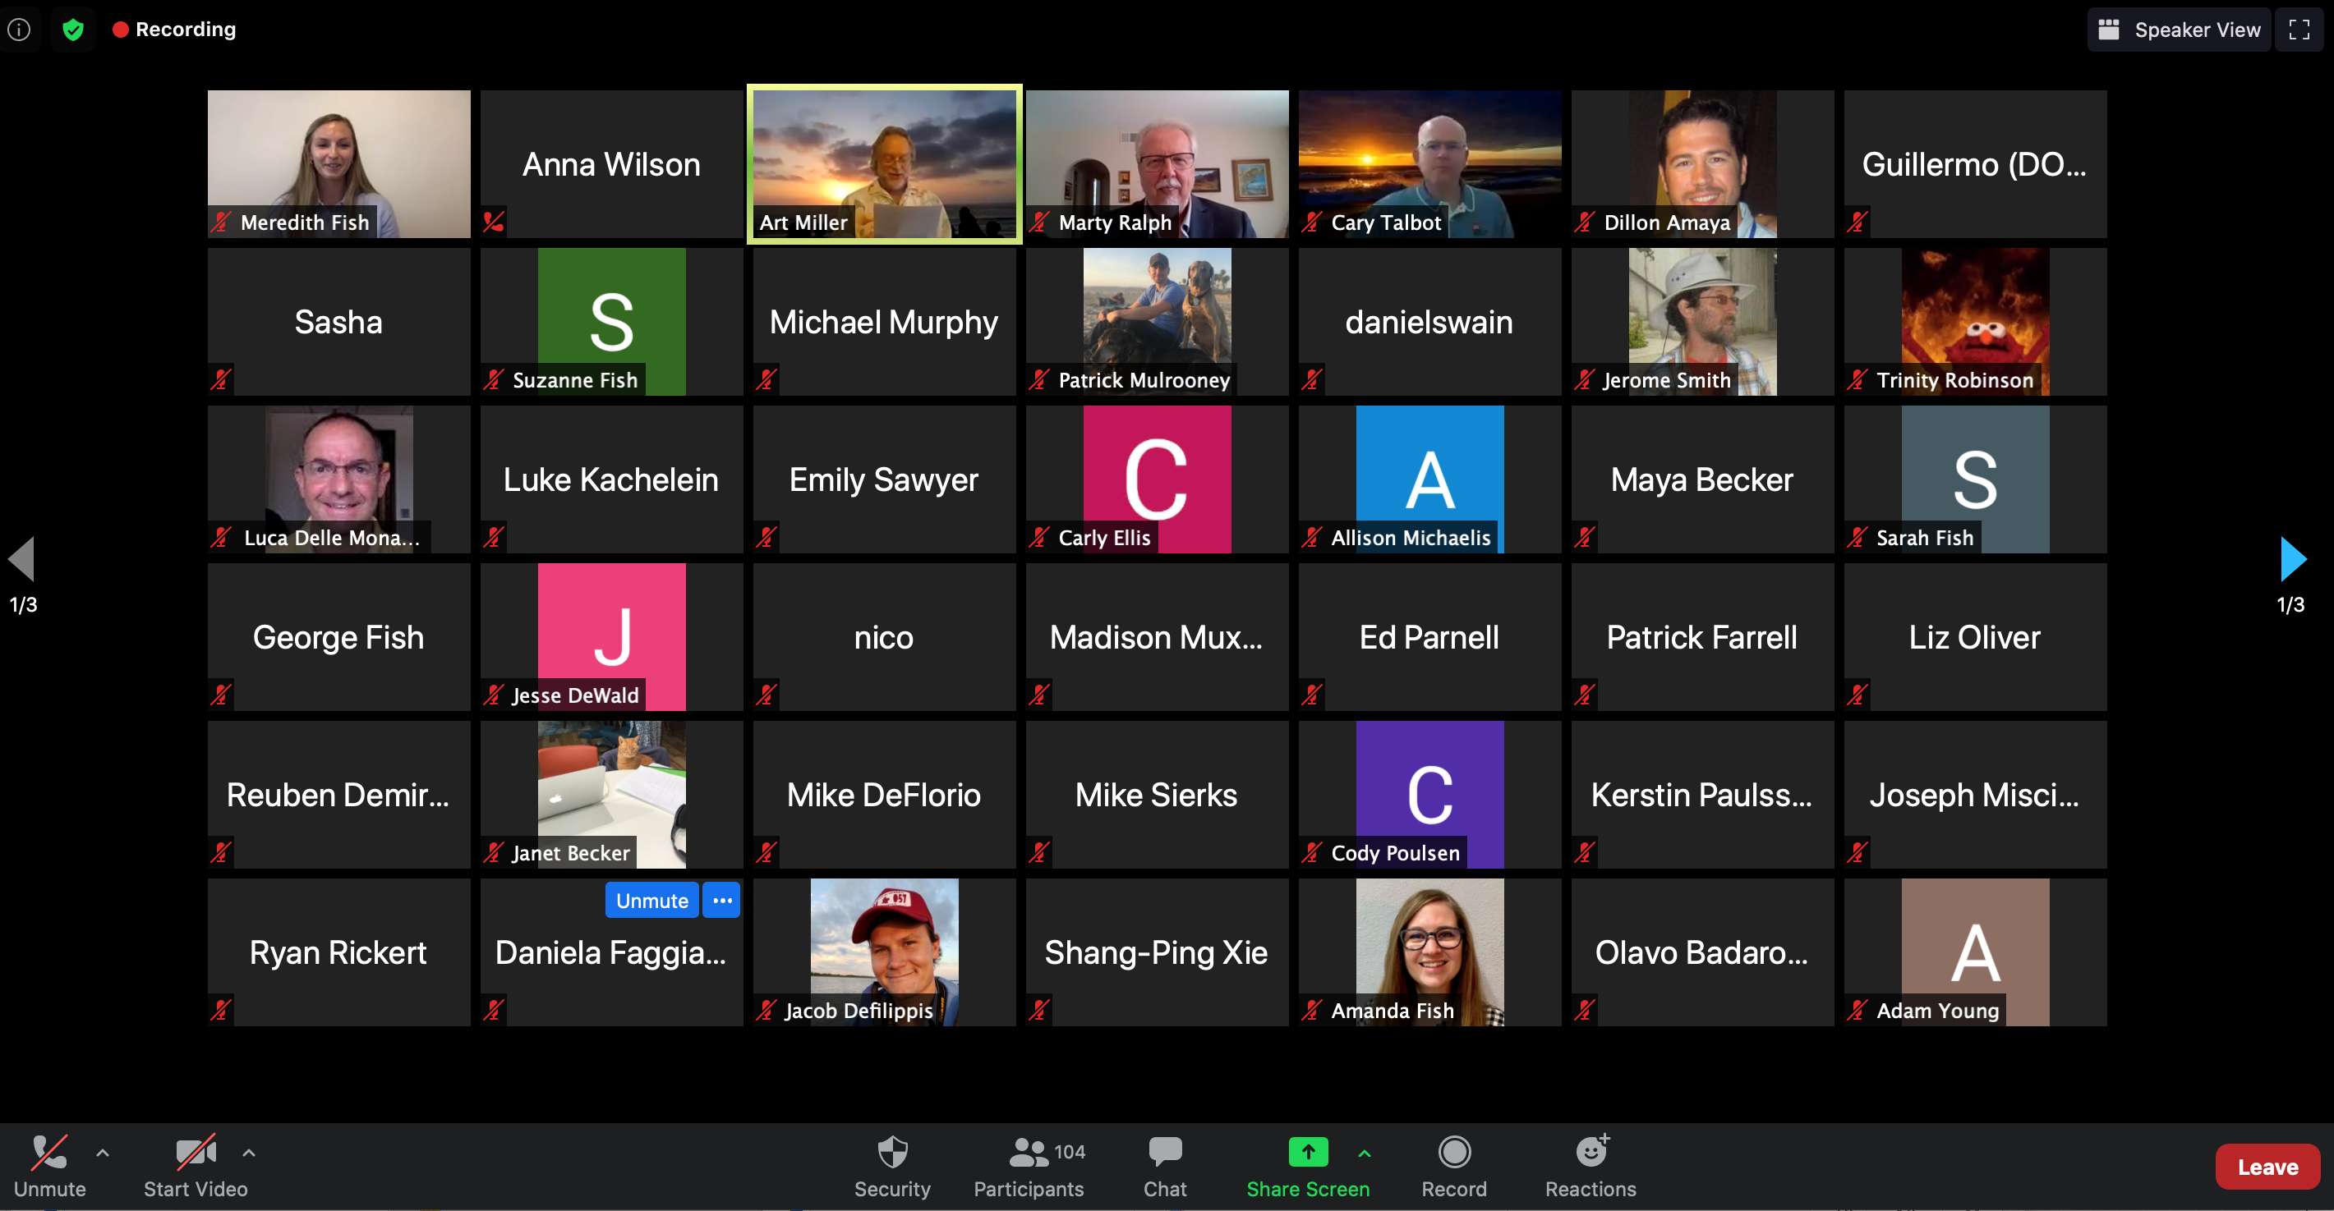Screen dimensions: 2334x1211
Task: Expand audio options chevron next to Unmute
Action: coord(103,1153)
